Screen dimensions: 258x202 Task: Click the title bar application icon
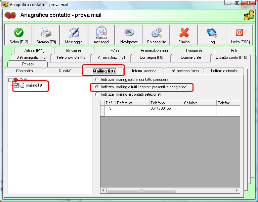5,5
